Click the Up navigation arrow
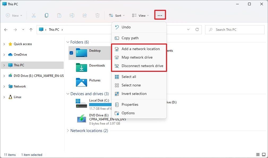 click(31, 29)
